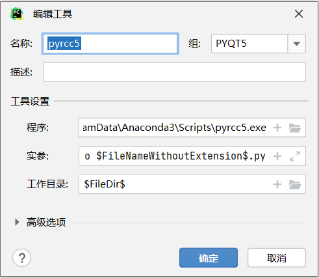Click the 取消 button

coord(277,258)
